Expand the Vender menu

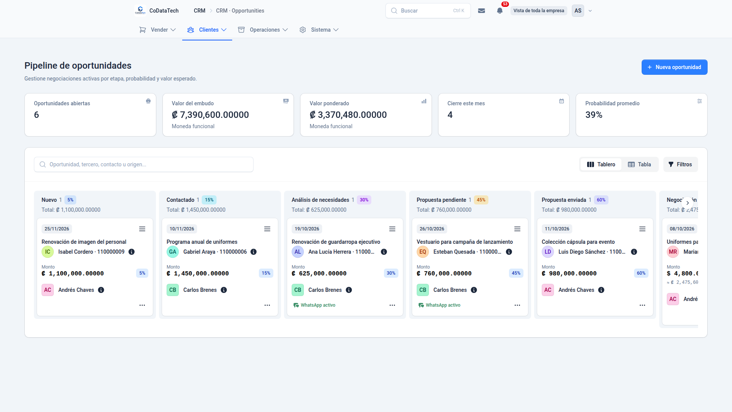coord(157,30)
